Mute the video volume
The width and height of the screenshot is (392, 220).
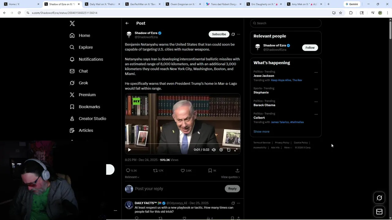click(x=214, y=150)
